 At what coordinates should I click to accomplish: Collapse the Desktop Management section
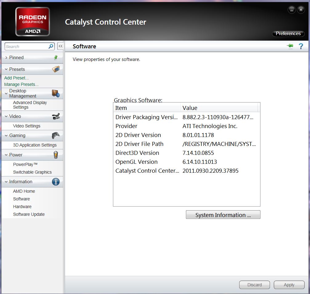pos(6,93)
